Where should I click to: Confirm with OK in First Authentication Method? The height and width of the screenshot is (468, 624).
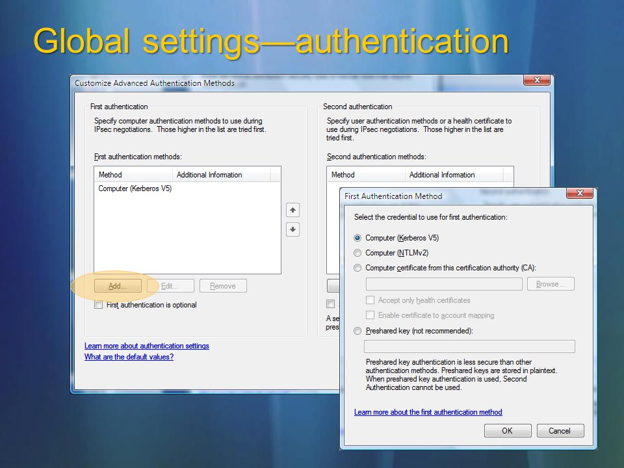click(x=508, y=430)
